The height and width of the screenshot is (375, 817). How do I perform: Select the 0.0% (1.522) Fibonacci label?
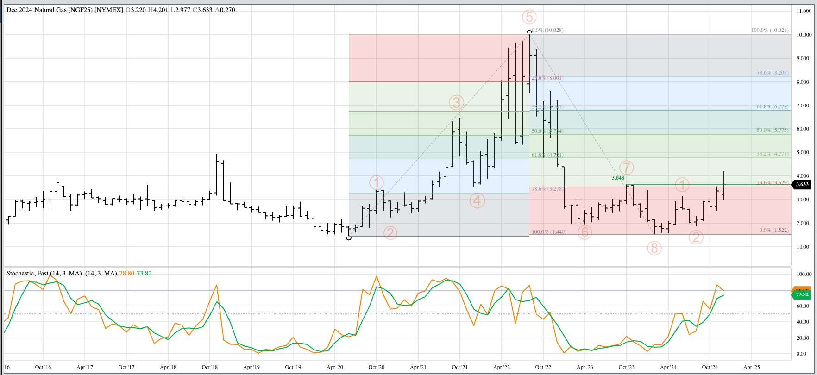coord(773,230)
